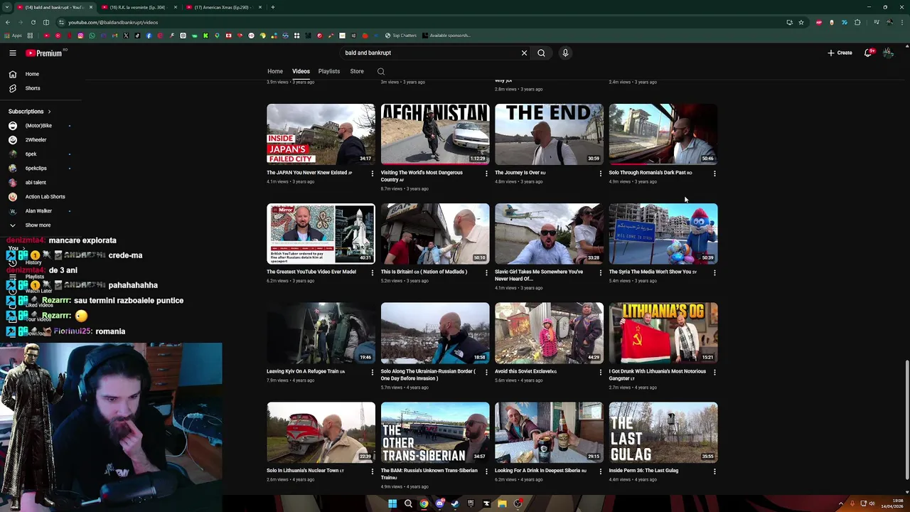Open the channel Store tab
Viewport: 910px width, 512px height.
(357, 71)
